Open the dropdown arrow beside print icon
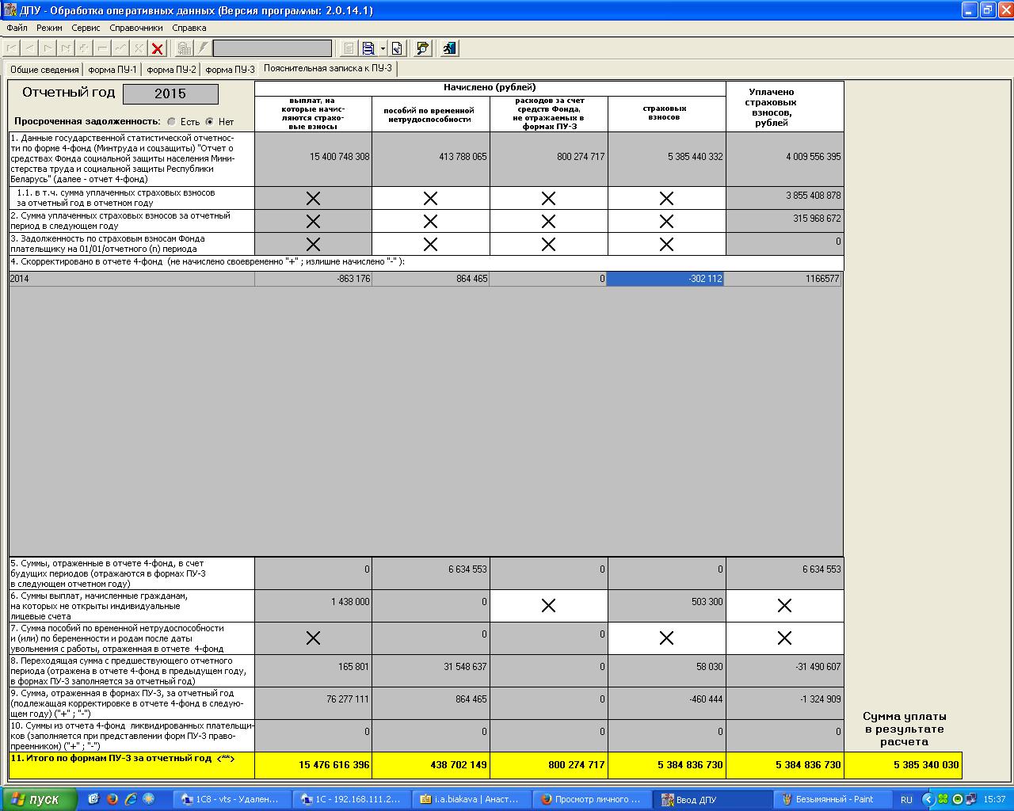 (x=383, y=48)
